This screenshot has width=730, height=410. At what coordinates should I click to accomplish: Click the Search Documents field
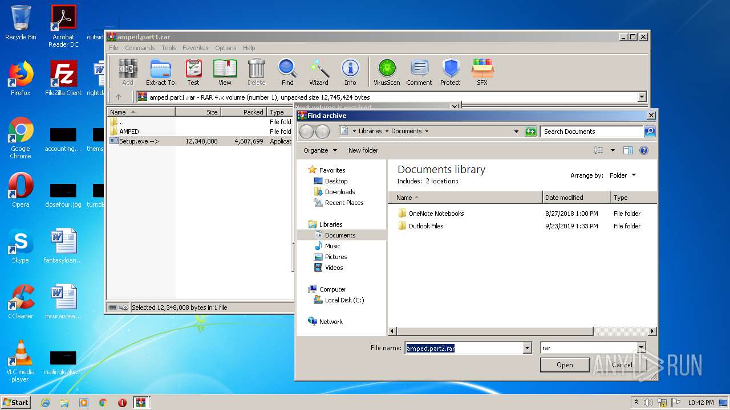(591, 132)
